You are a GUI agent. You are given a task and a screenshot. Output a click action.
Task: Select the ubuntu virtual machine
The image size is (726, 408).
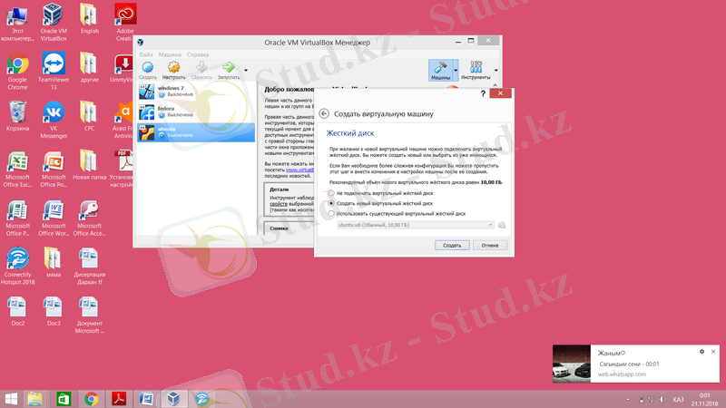click(x=196, y=131)
